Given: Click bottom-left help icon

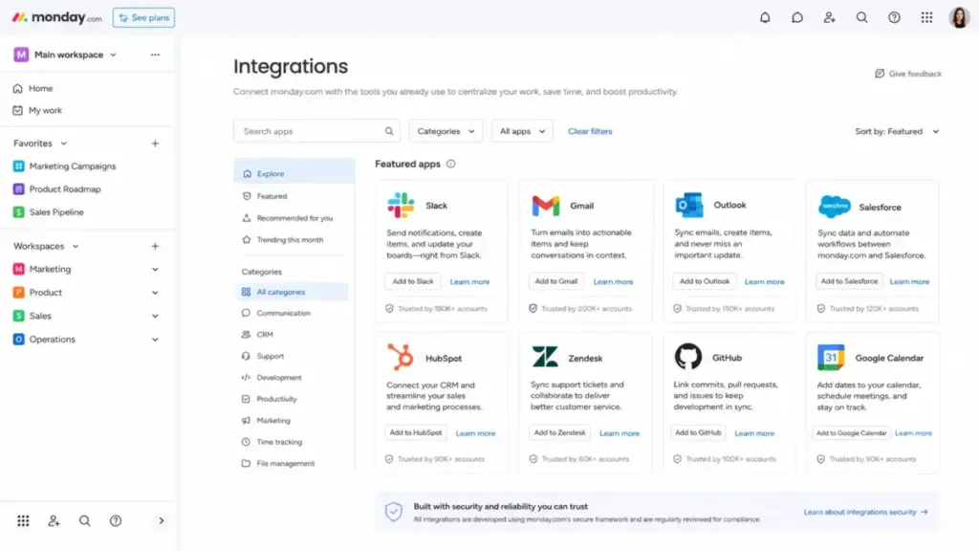Looking at the screenshot, I should pos(116,520).
